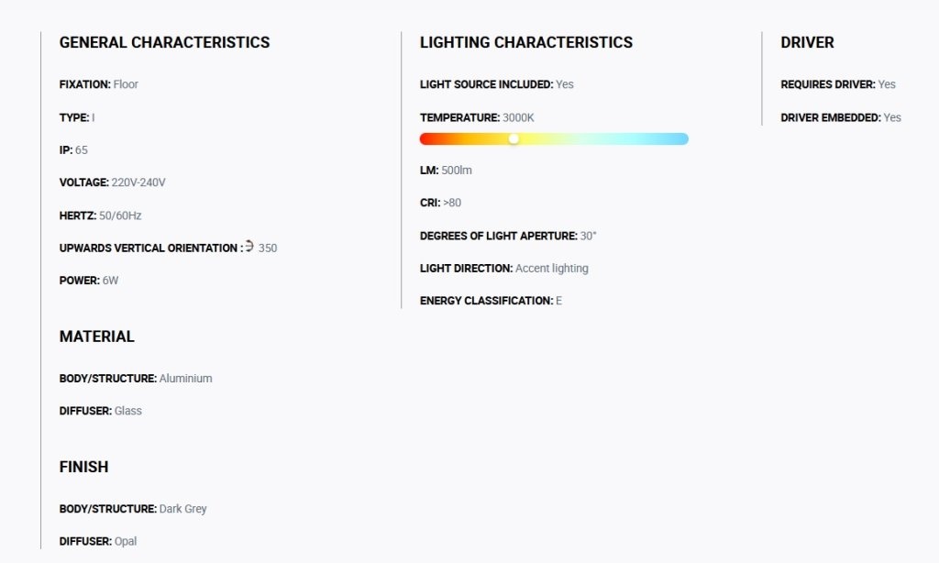Click the Voltage 220V-240V entry
This screenshot has width=939, height=563.
pyautogui.click(x=113, y=182)
